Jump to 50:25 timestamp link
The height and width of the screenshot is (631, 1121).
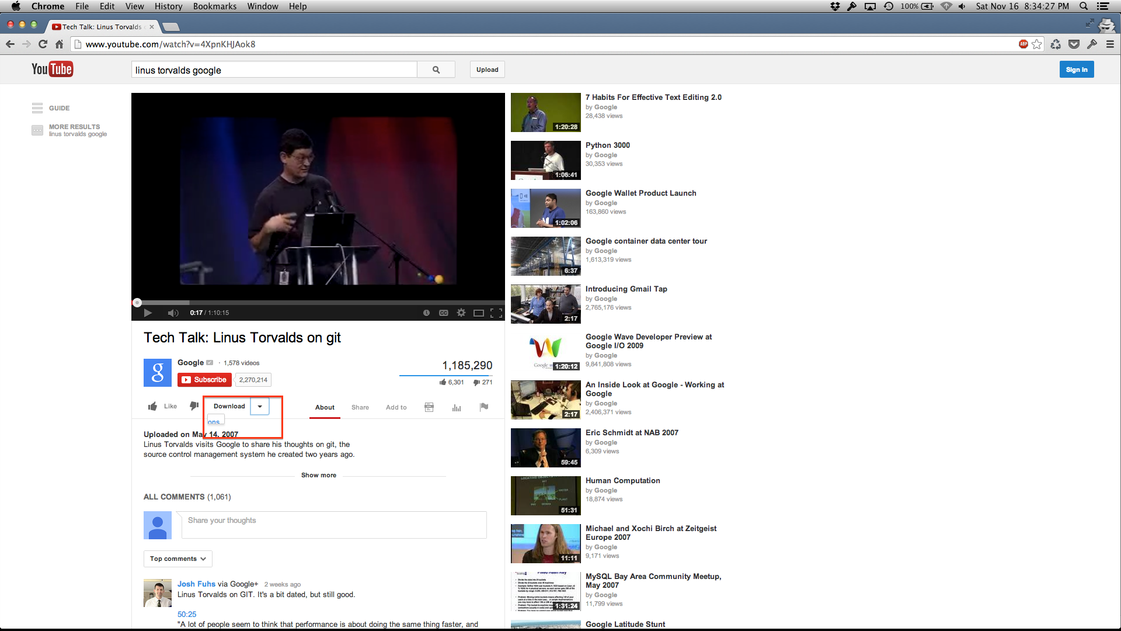point(187,614)
